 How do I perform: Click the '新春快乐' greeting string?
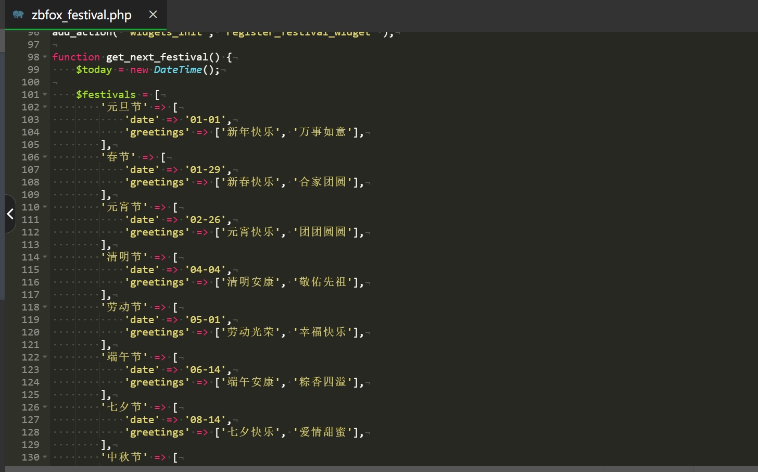coord(250,182)
